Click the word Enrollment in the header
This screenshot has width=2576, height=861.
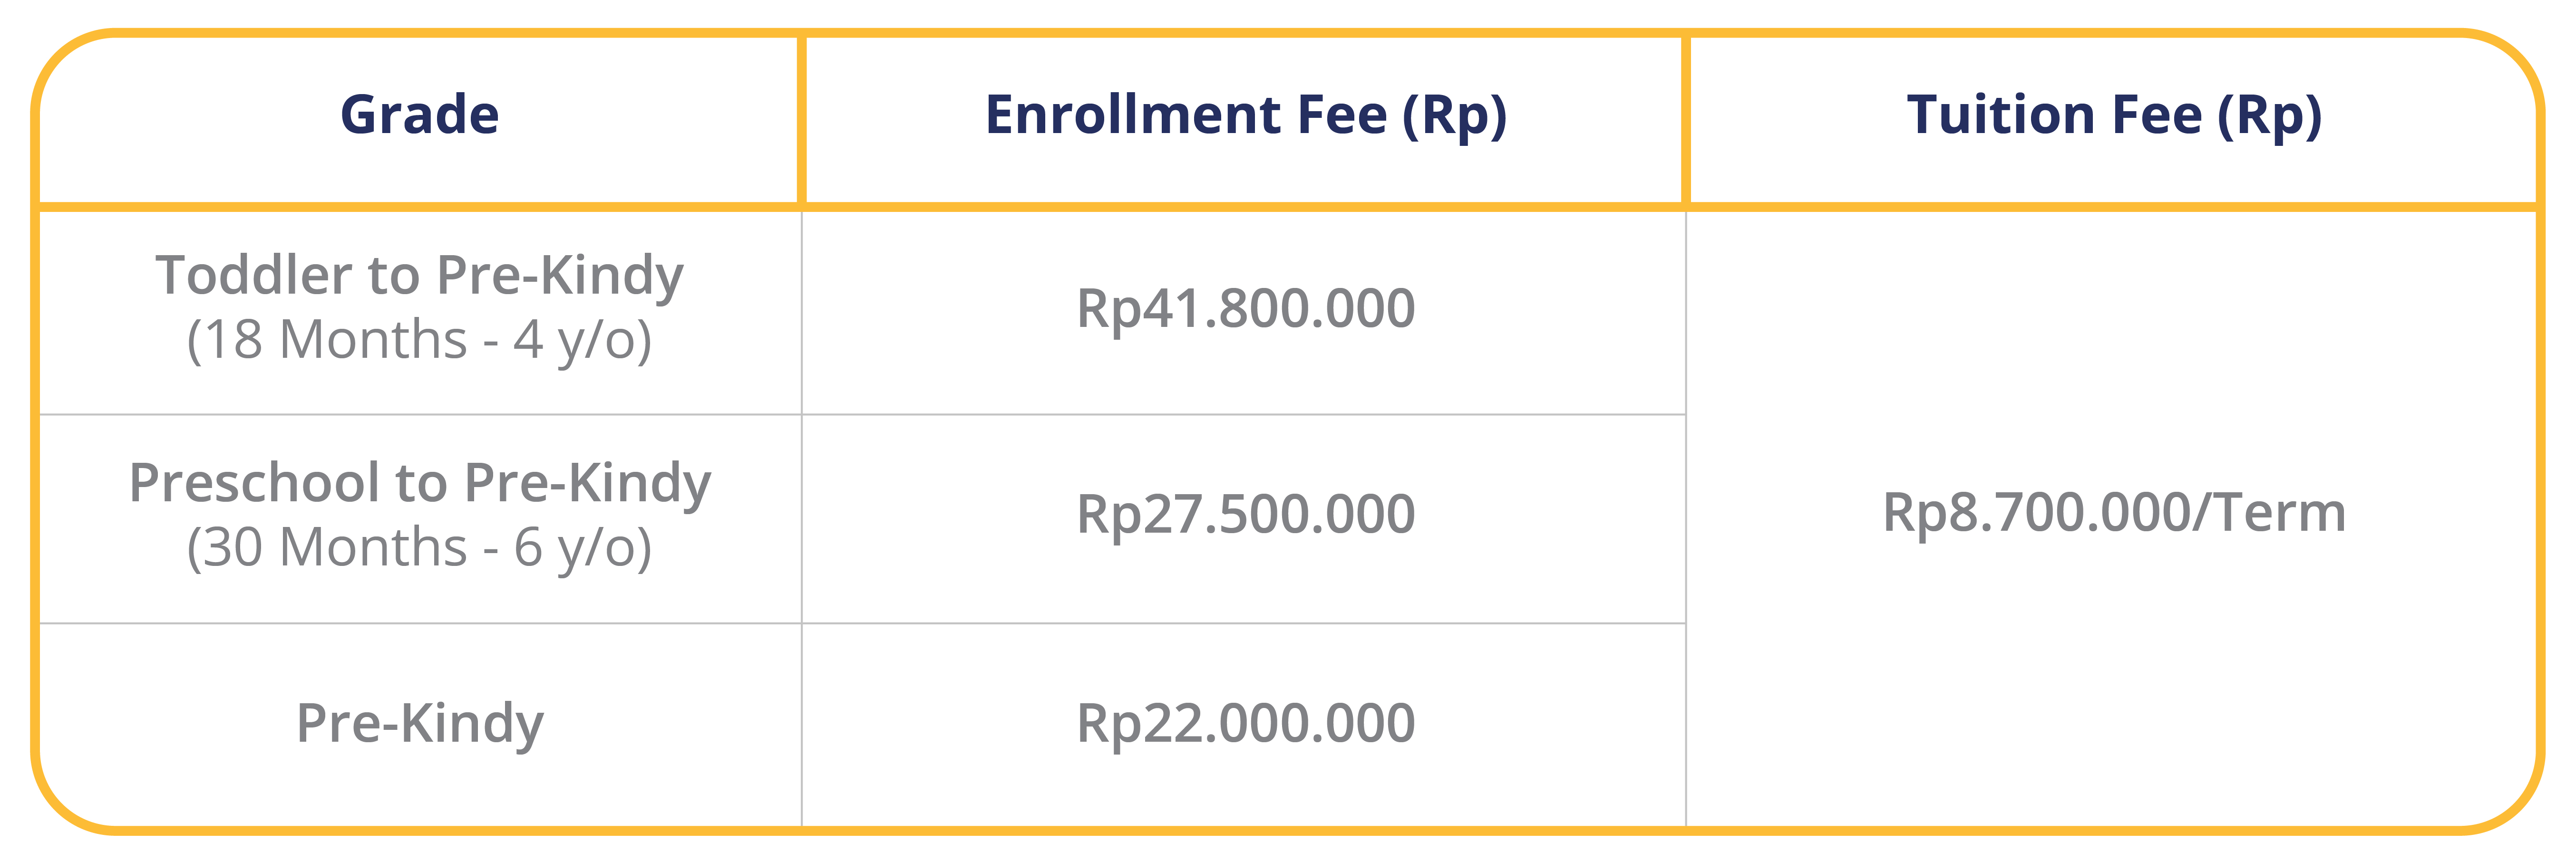coord(1133,114)
